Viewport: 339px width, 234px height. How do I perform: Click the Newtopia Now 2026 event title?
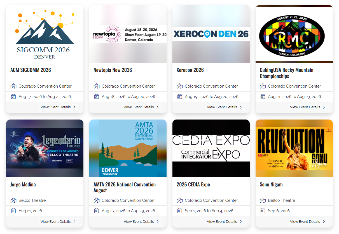click(113, 70)
